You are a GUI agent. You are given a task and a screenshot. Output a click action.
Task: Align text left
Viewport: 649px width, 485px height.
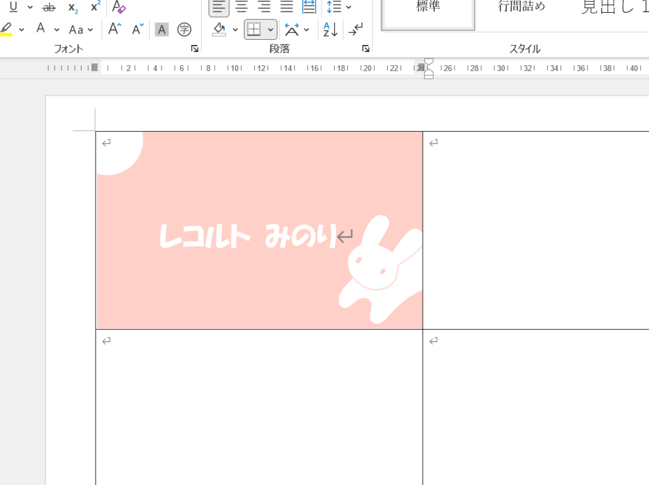(219, 7)
